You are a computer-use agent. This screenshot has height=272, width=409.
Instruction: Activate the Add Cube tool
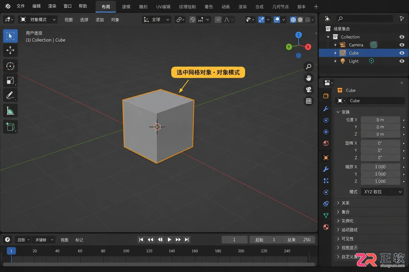coord(10,127)
